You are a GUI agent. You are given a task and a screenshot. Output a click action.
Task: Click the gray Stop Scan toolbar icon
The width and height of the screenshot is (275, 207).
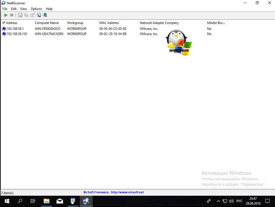click(x=12, y=15)
